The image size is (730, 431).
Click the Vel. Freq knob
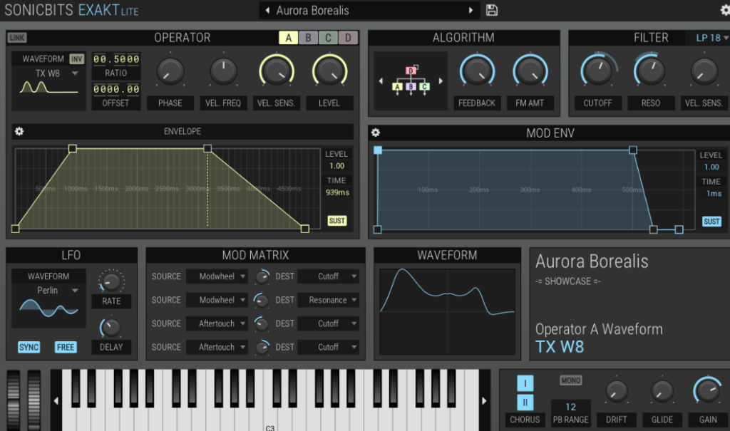[223, 72]
